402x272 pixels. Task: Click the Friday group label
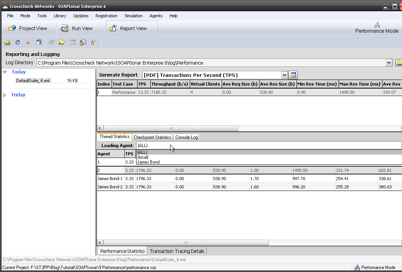(18, 95)
